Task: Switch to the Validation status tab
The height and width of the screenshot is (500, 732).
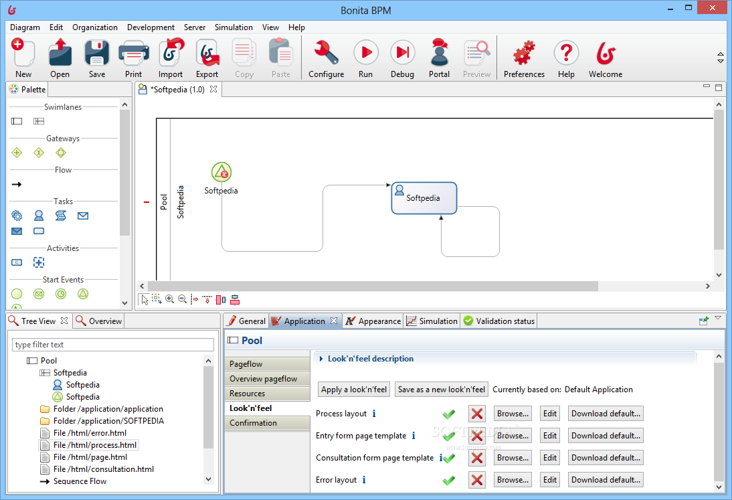Action: (x=498, y=321)
